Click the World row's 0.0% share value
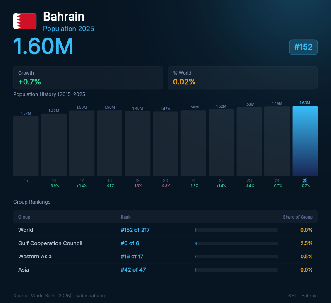The image size is (331, 303). pyautogui.click(x=307, y=230)
